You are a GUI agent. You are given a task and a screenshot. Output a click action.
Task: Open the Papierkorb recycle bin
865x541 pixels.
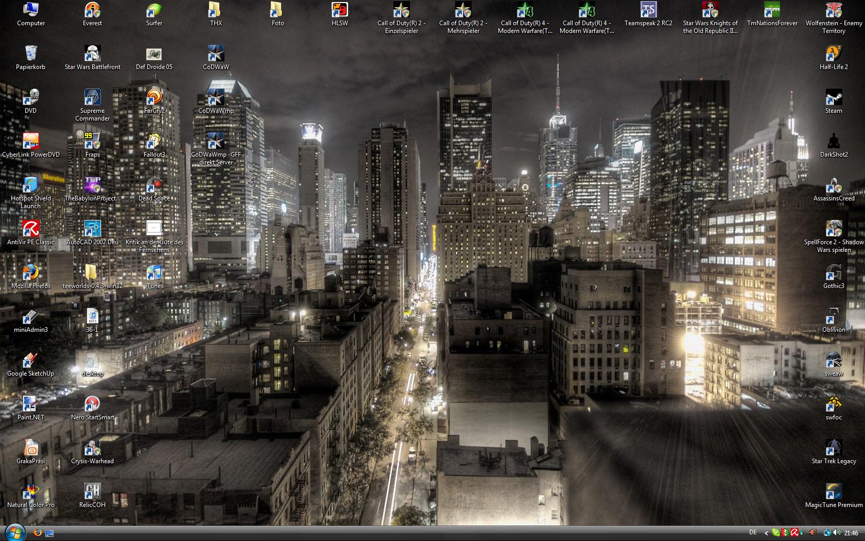point(31,54)
